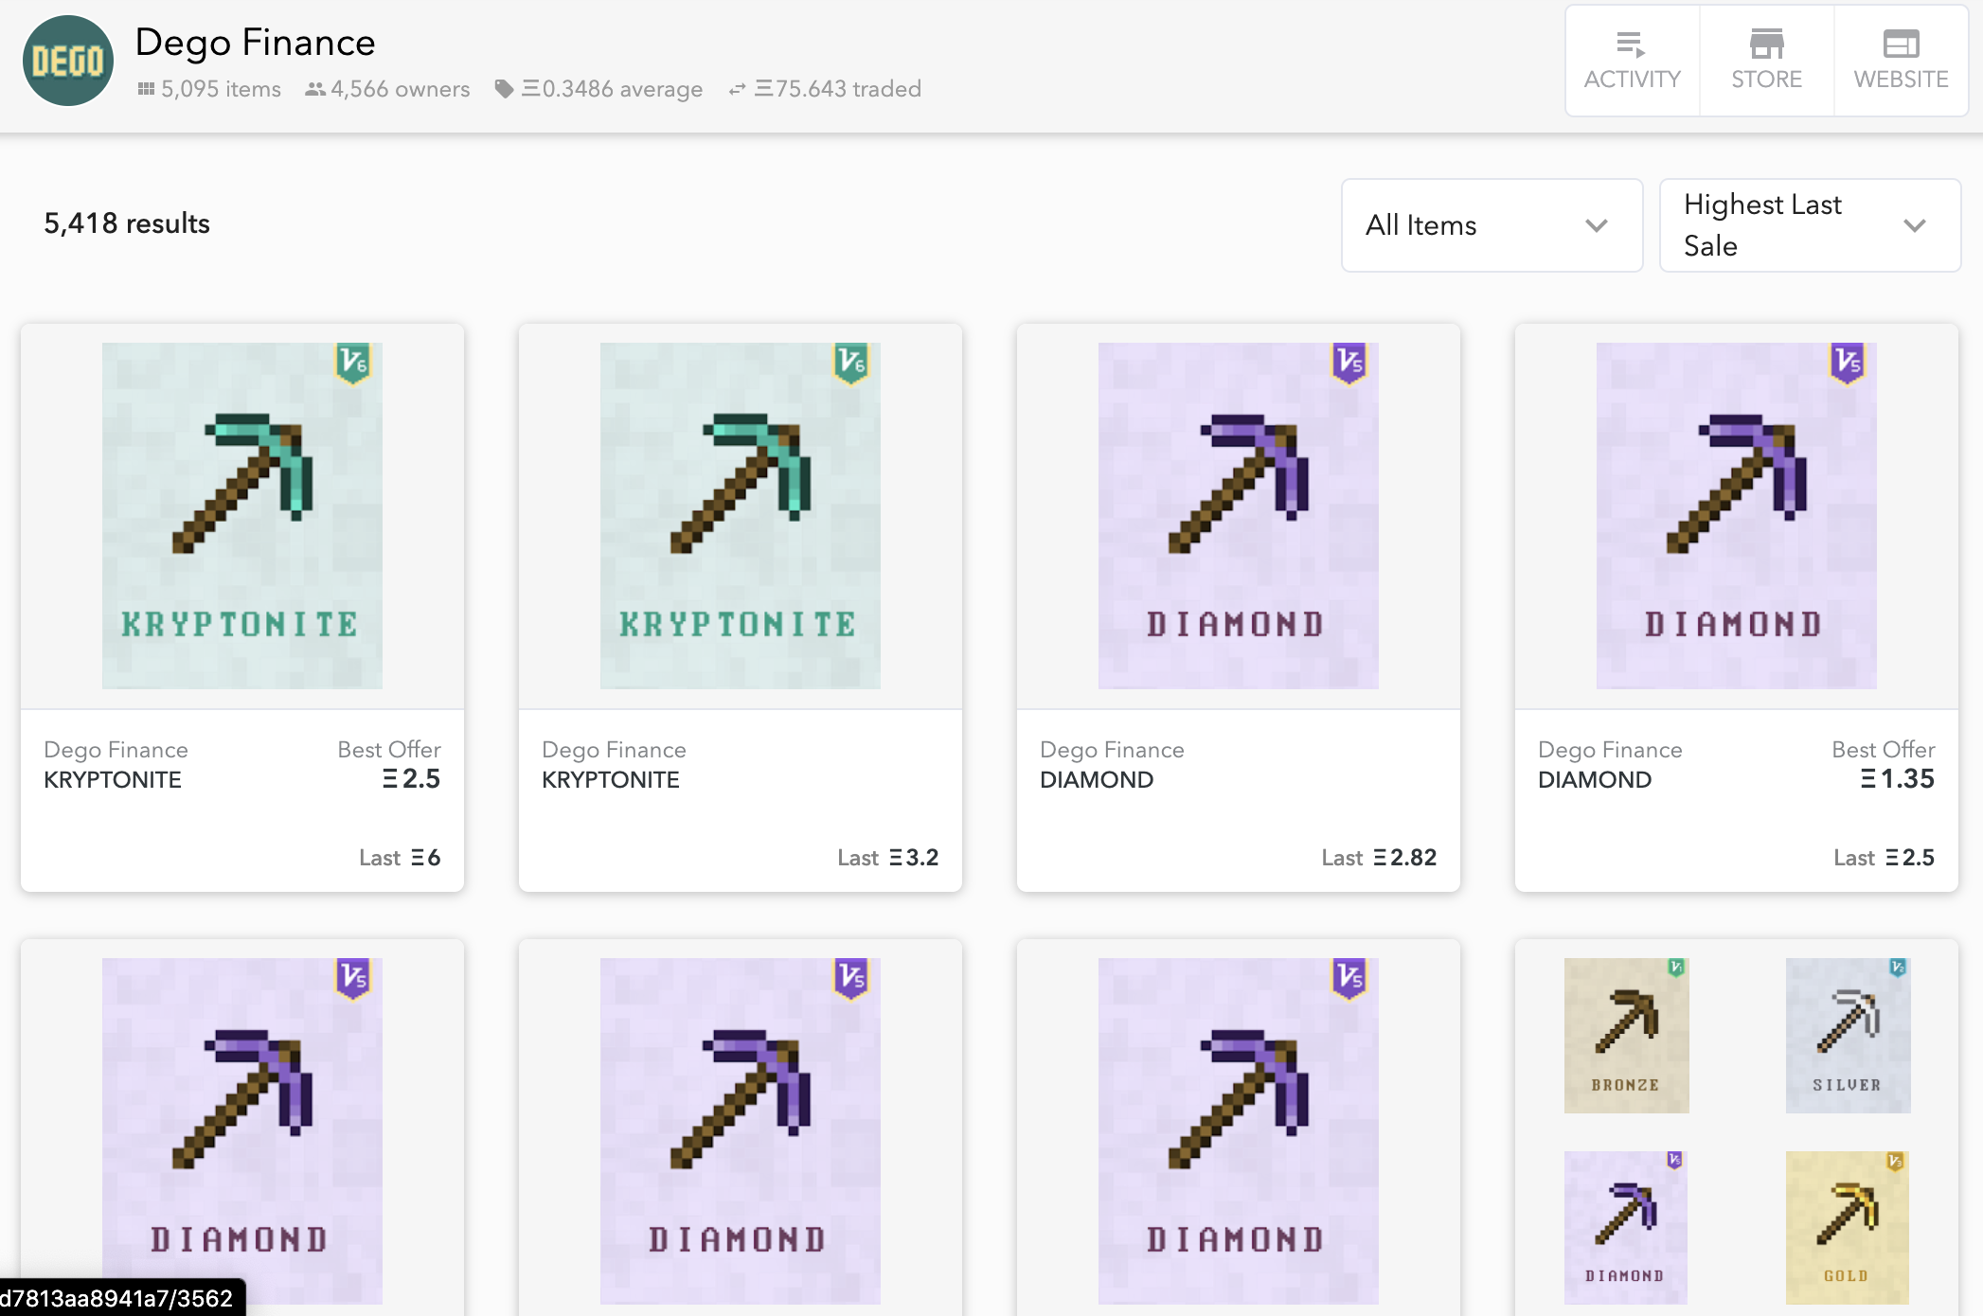Click the V5 badge on the Last 2.82 Diamond card
1983x1316 pixels.
(1349, 364)
